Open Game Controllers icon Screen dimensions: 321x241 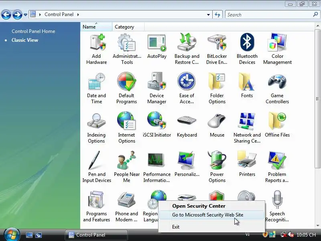277,88
